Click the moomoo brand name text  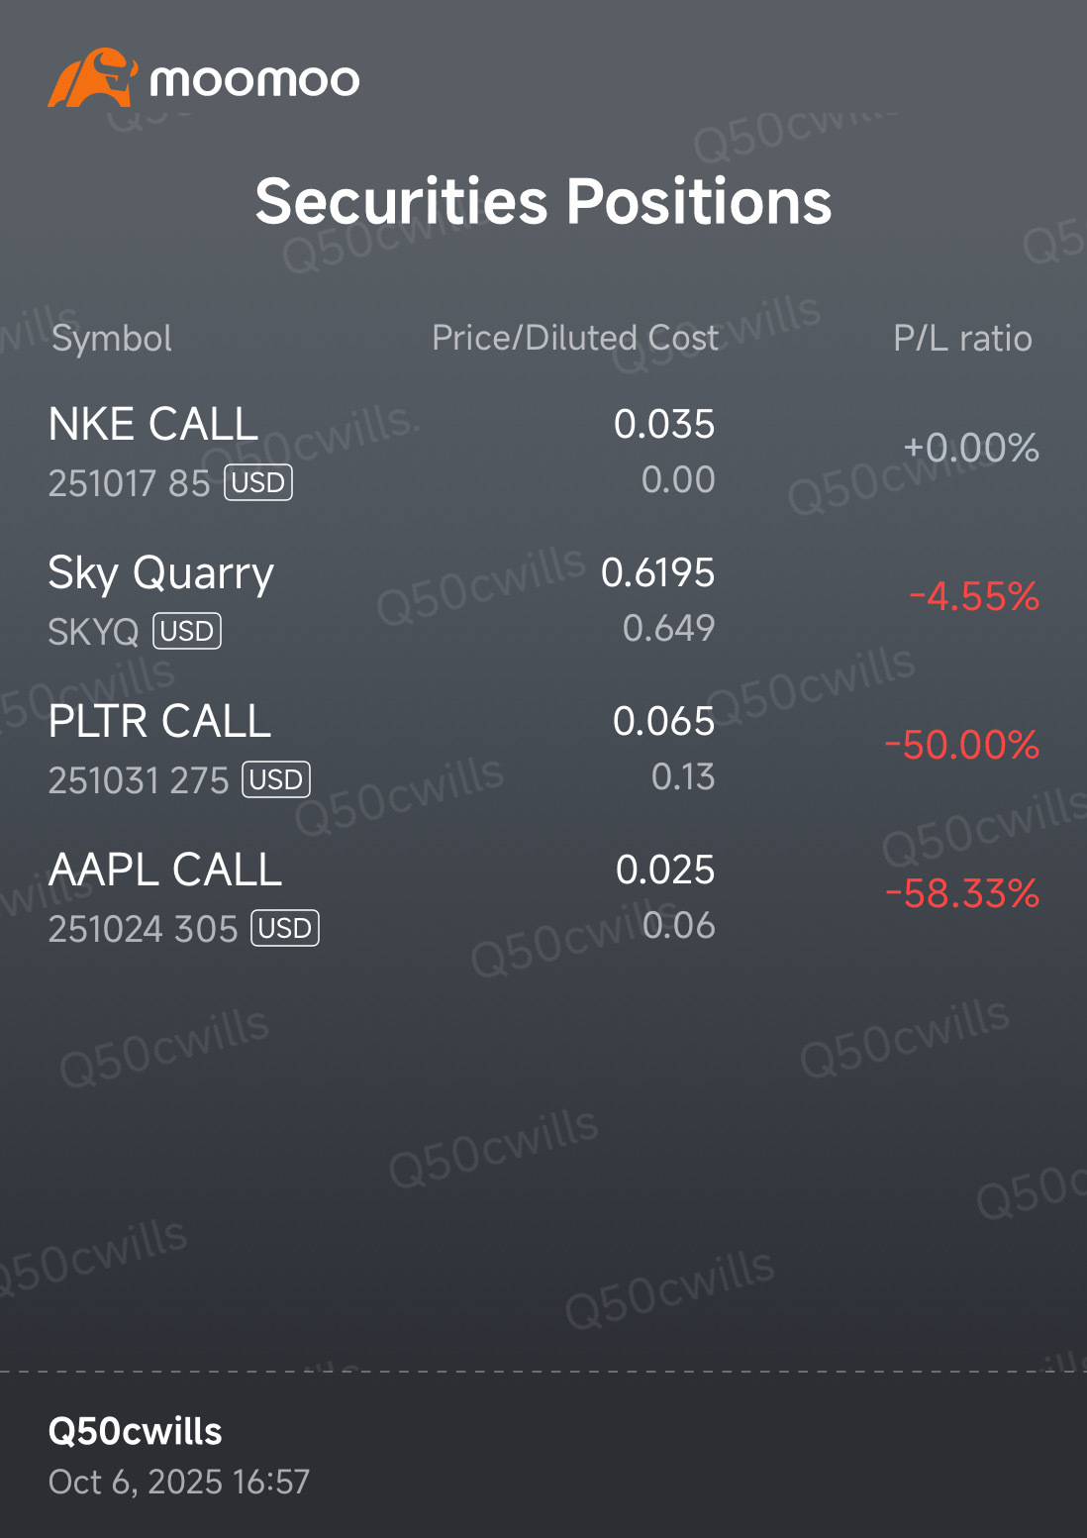coord(254,80)
